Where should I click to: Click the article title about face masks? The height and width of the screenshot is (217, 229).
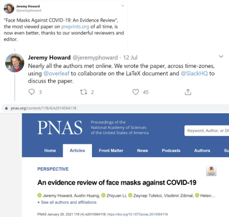[117, 183]
